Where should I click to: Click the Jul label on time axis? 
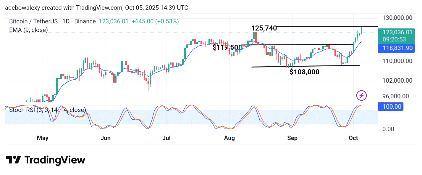coord(166,138)
